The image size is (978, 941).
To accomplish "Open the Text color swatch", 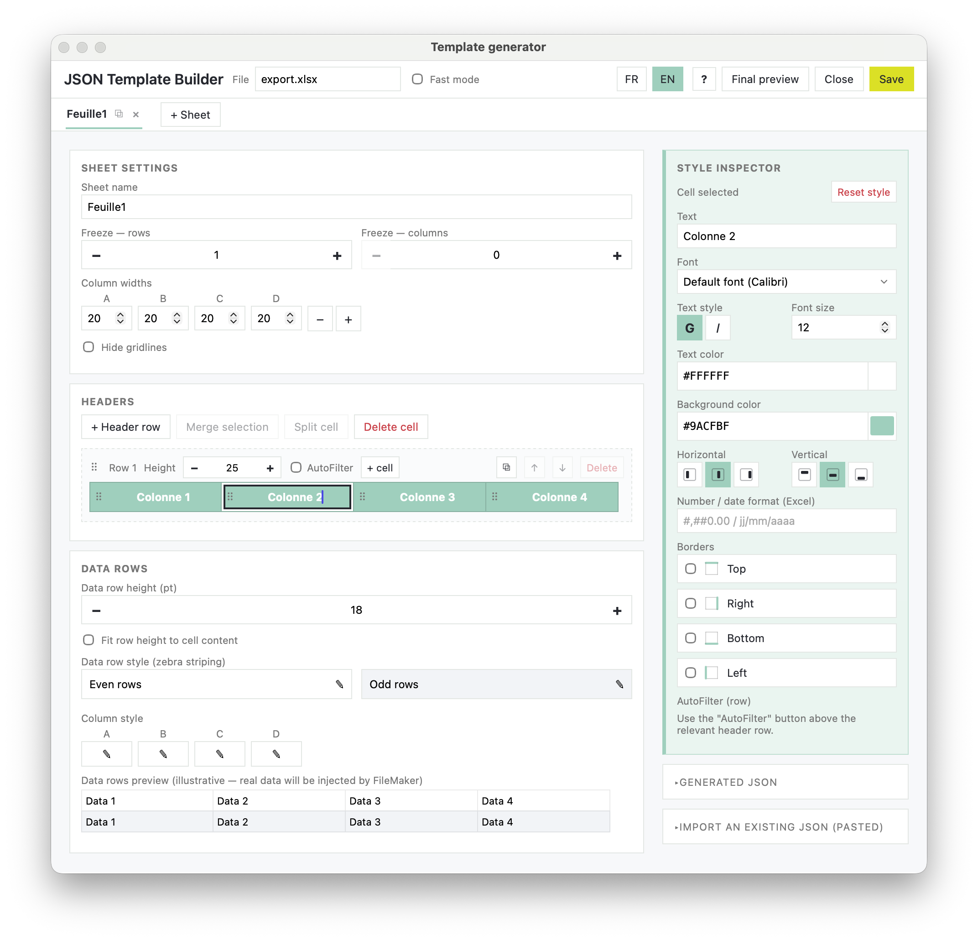I will click(882, 376).
